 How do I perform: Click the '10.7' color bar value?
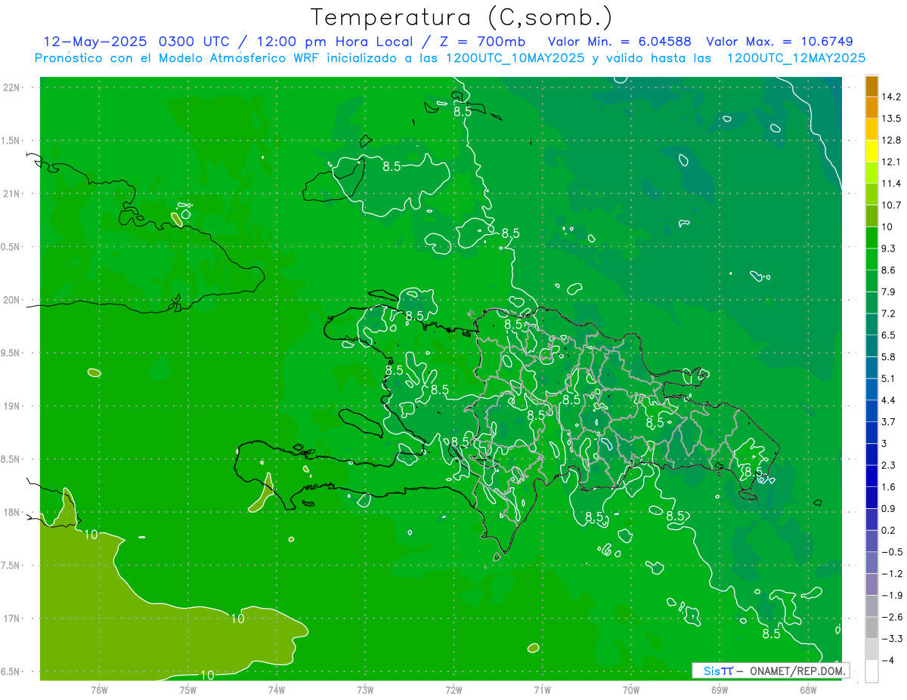coord(890,205)
